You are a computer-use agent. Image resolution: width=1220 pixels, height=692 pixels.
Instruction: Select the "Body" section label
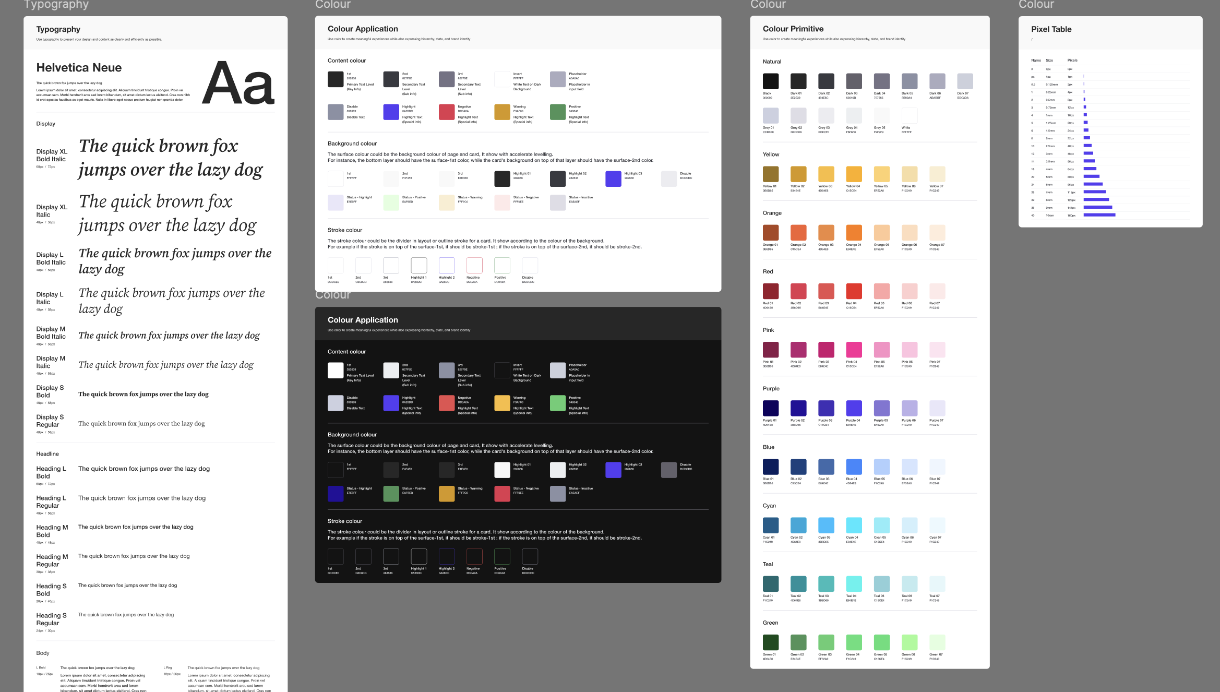43,653
